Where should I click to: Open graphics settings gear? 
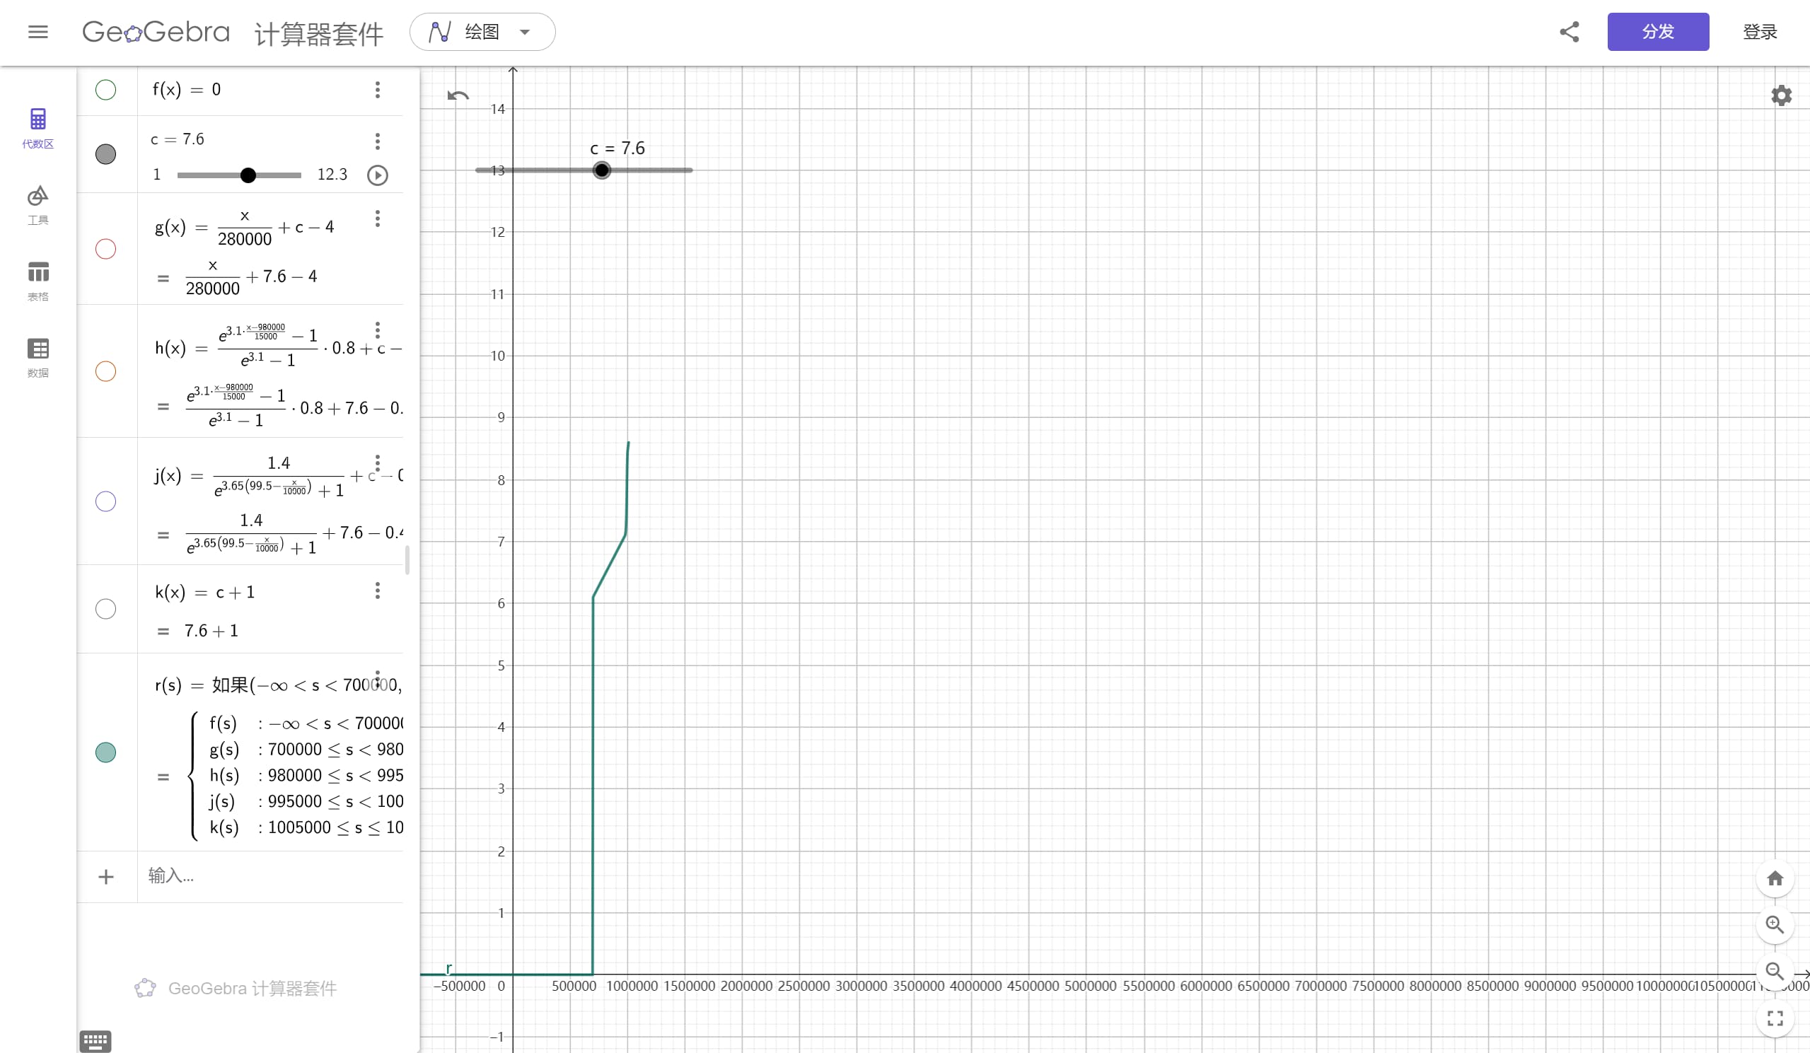1781,95
